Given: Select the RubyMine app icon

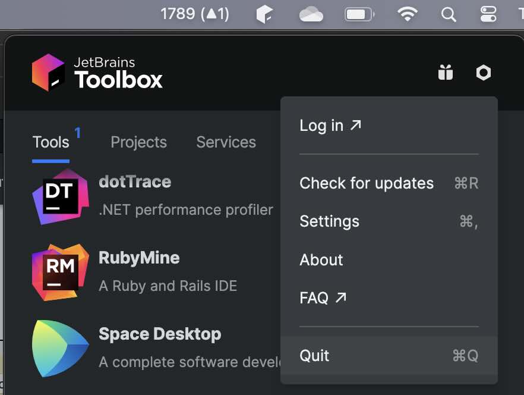Looking at the screenshot, I should [x=60, y=272].
